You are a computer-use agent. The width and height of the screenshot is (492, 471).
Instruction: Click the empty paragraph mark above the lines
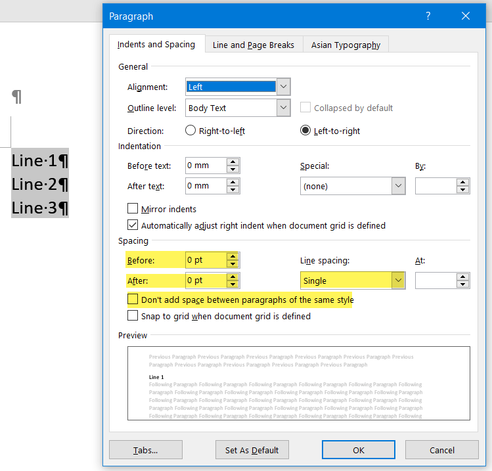tap(17, 97)
